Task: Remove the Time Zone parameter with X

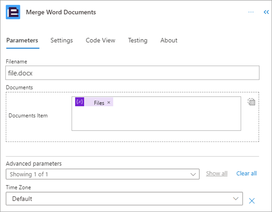Action: click(x=252, y=201)
